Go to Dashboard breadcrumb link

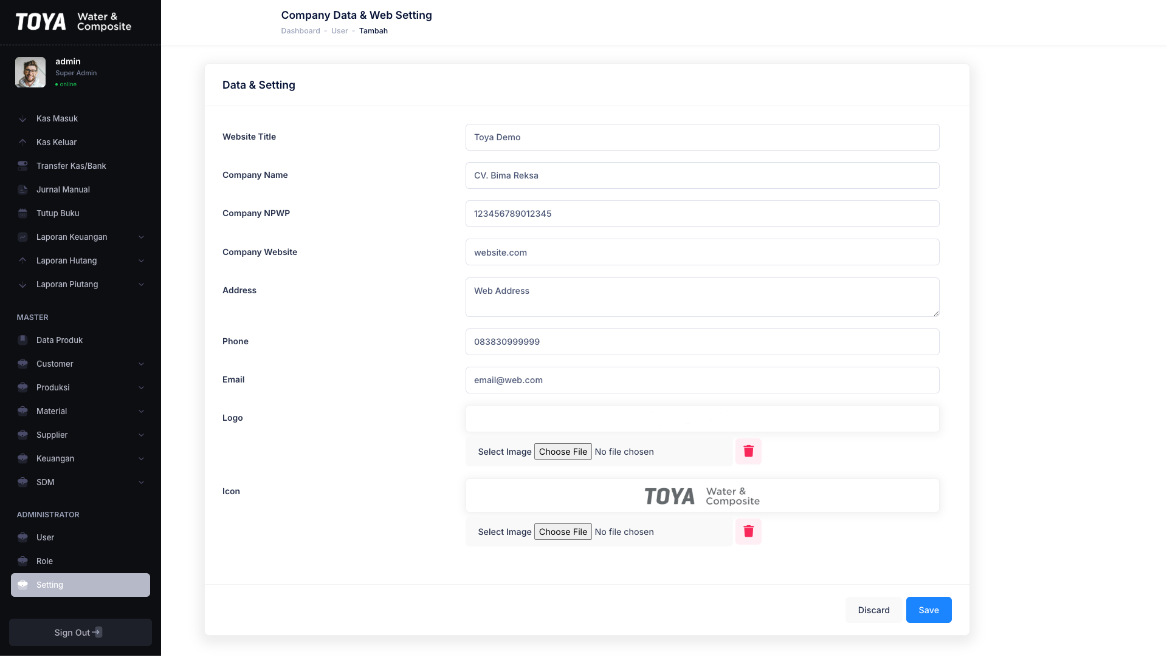(300, 31)
